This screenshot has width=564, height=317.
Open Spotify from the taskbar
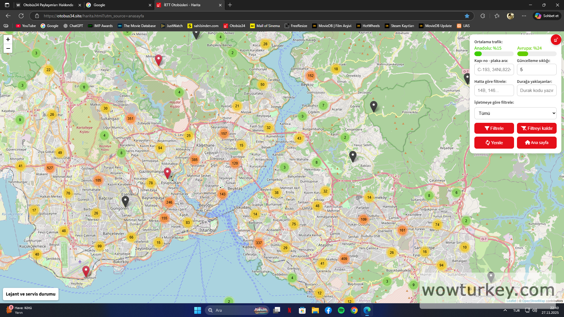point(341,310)
